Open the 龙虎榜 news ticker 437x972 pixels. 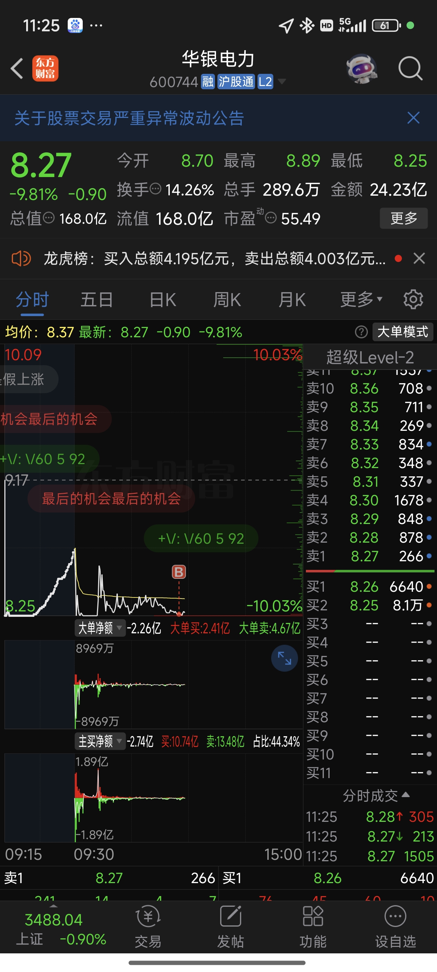coord(215,259)
